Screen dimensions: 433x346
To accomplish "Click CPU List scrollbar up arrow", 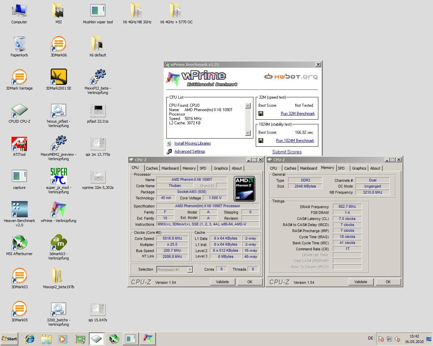I will 248,105.
